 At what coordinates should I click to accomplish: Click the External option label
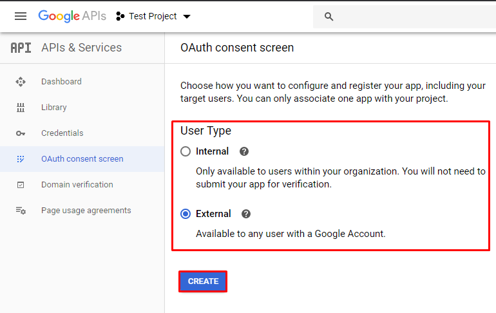pyautogui.click(x=213, y=214)
